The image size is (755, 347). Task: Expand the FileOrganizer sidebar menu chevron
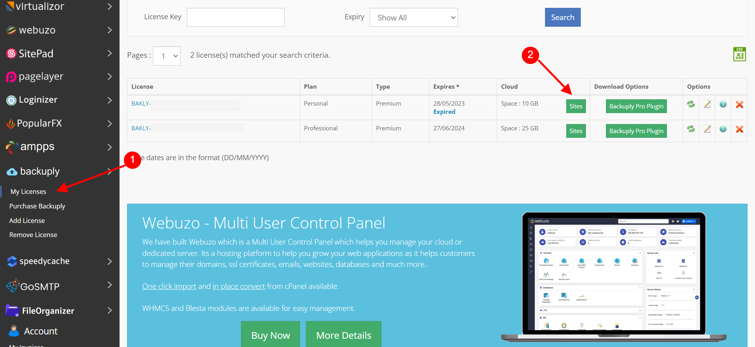[x=110, y=310]
